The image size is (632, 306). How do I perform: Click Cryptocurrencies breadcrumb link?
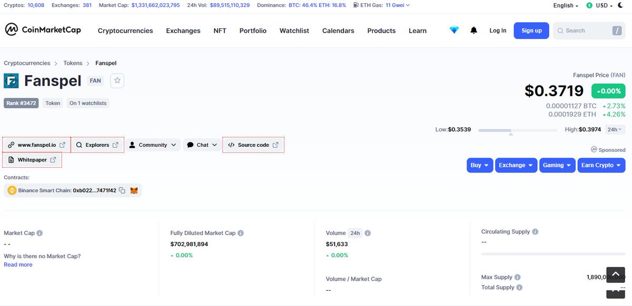pyautogui.click(x=27, y=63)
